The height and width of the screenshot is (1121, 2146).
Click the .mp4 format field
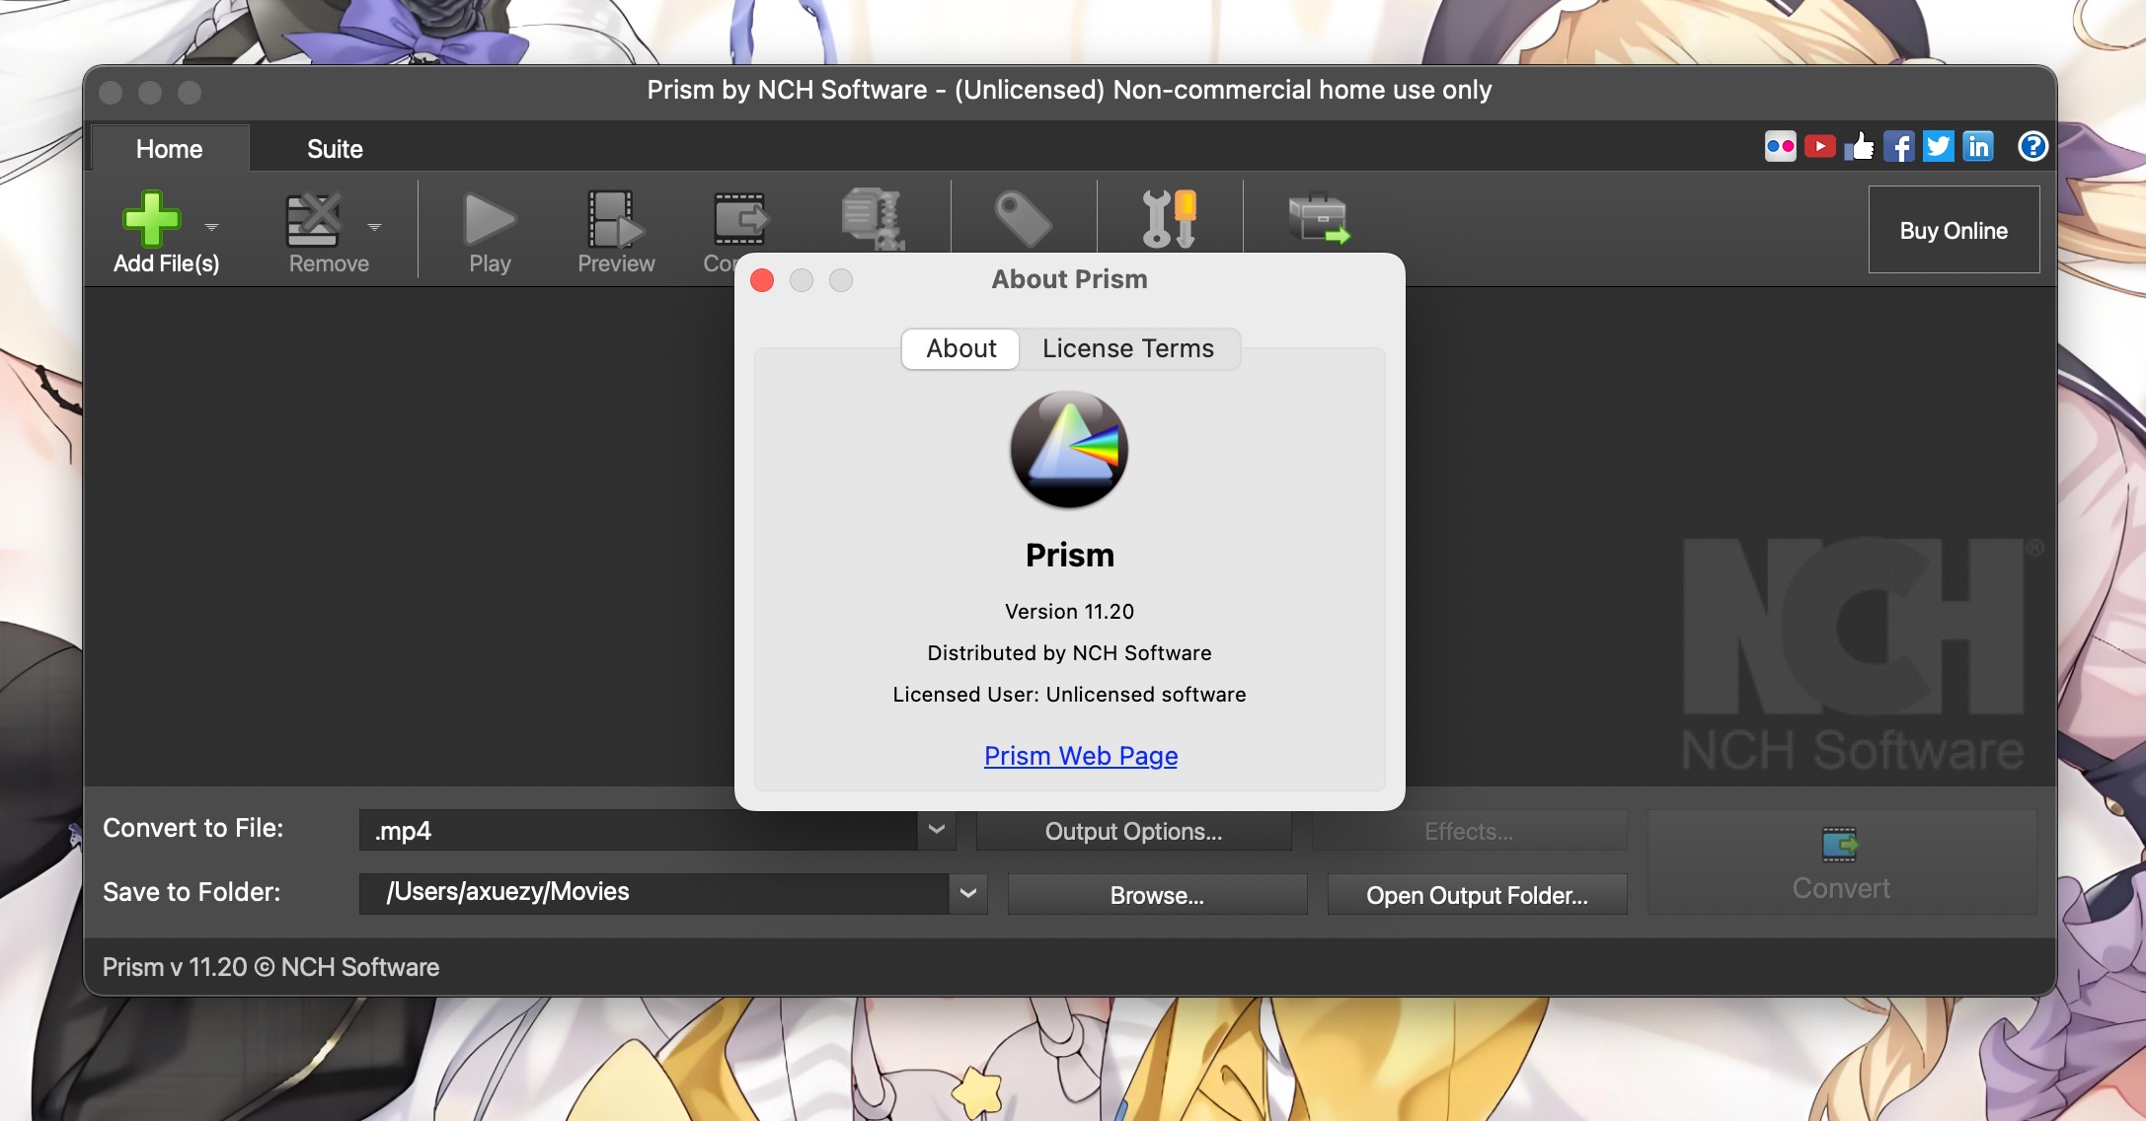click(639, 830)
